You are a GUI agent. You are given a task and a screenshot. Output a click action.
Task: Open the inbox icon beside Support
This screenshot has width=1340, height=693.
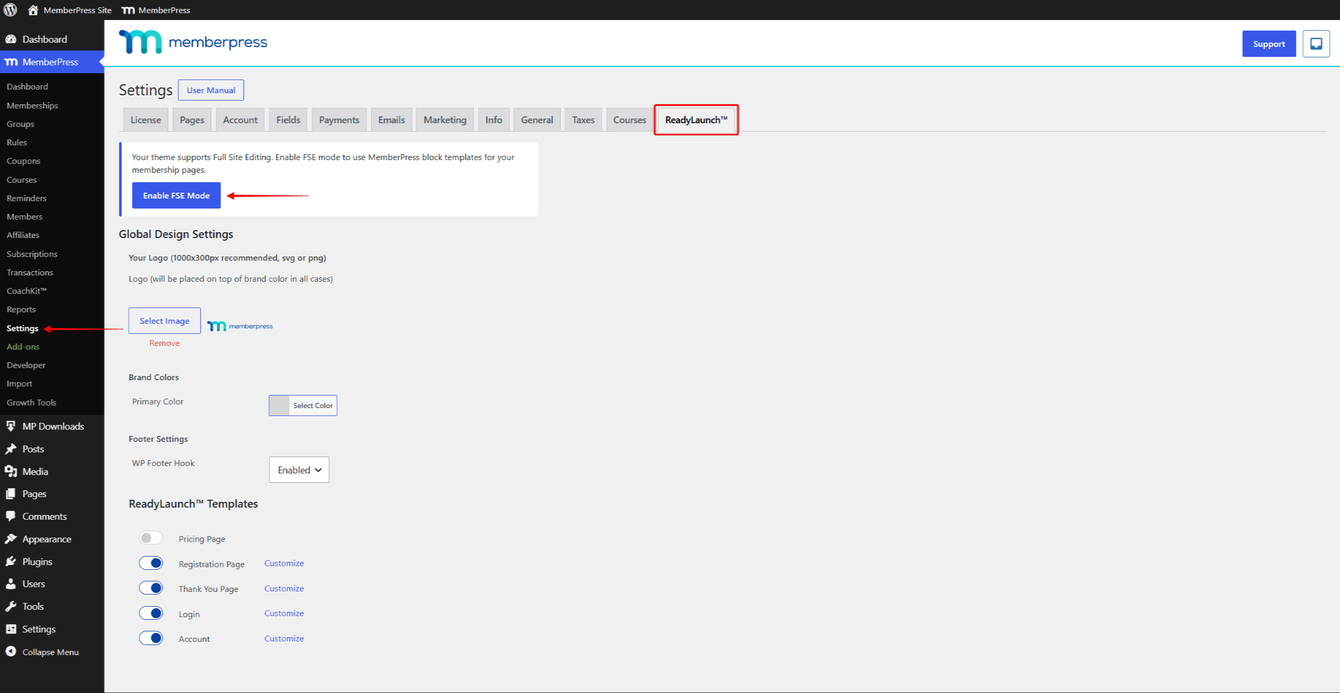[x=1316, y=44]
